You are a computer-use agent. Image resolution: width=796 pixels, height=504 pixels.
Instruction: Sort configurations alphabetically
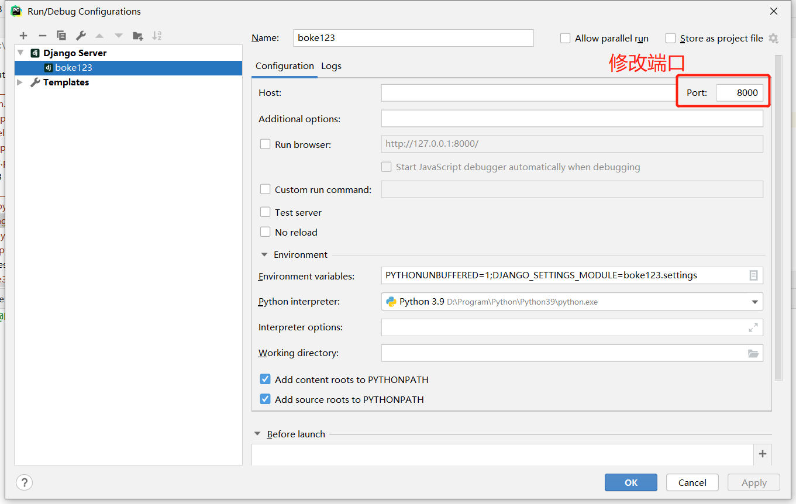tap(157, 36)
